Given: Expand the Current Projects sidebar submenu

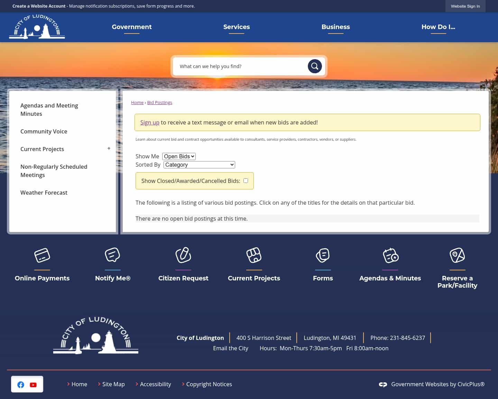Looking at the screenshot, I should tap(109, 148).
